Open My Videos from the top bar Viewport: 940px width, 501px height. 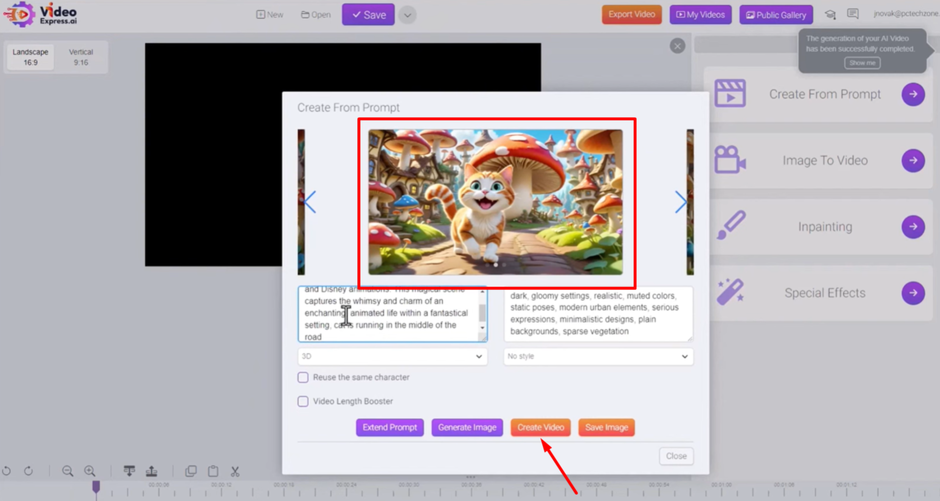pos(700,14)
